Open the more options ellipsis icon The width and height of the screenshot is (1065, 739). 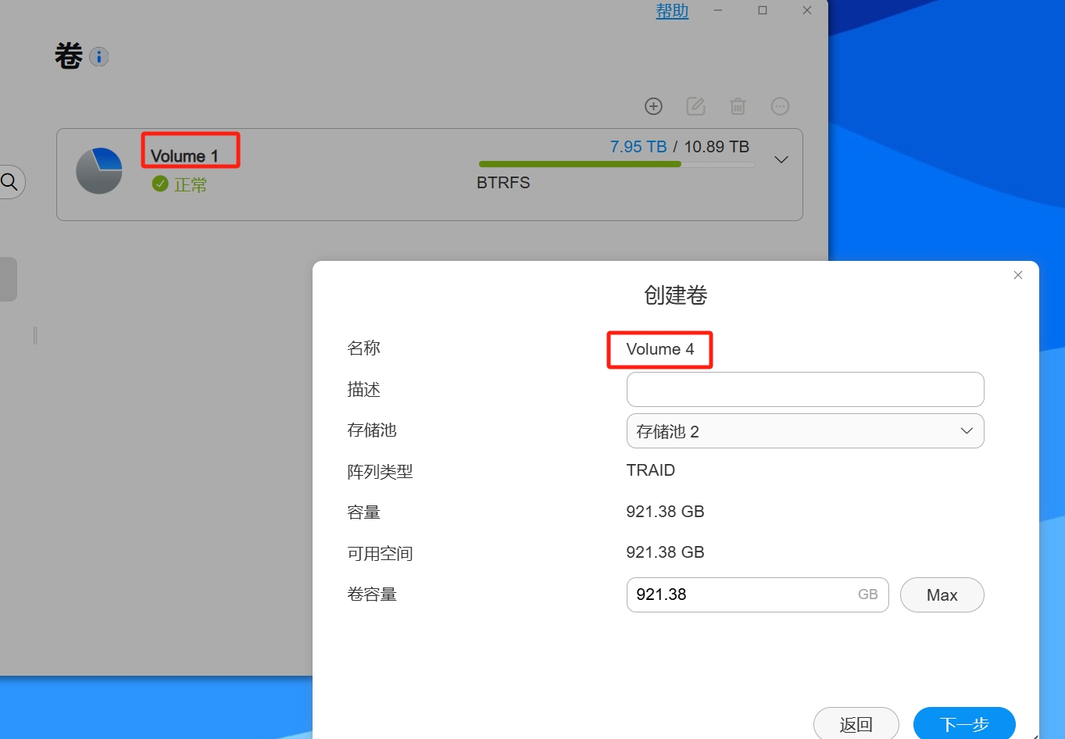point(780,106)
